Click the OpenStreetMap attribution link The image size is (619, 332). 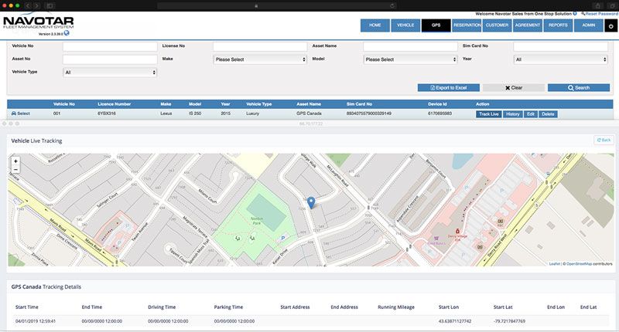(x=579, y=264)
